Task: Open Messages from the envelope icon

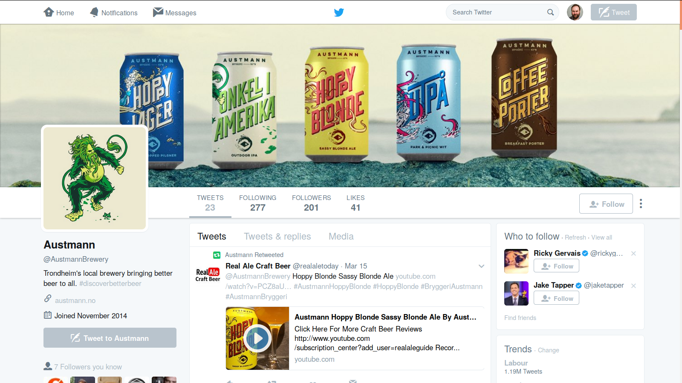Action: coord(174,12)
